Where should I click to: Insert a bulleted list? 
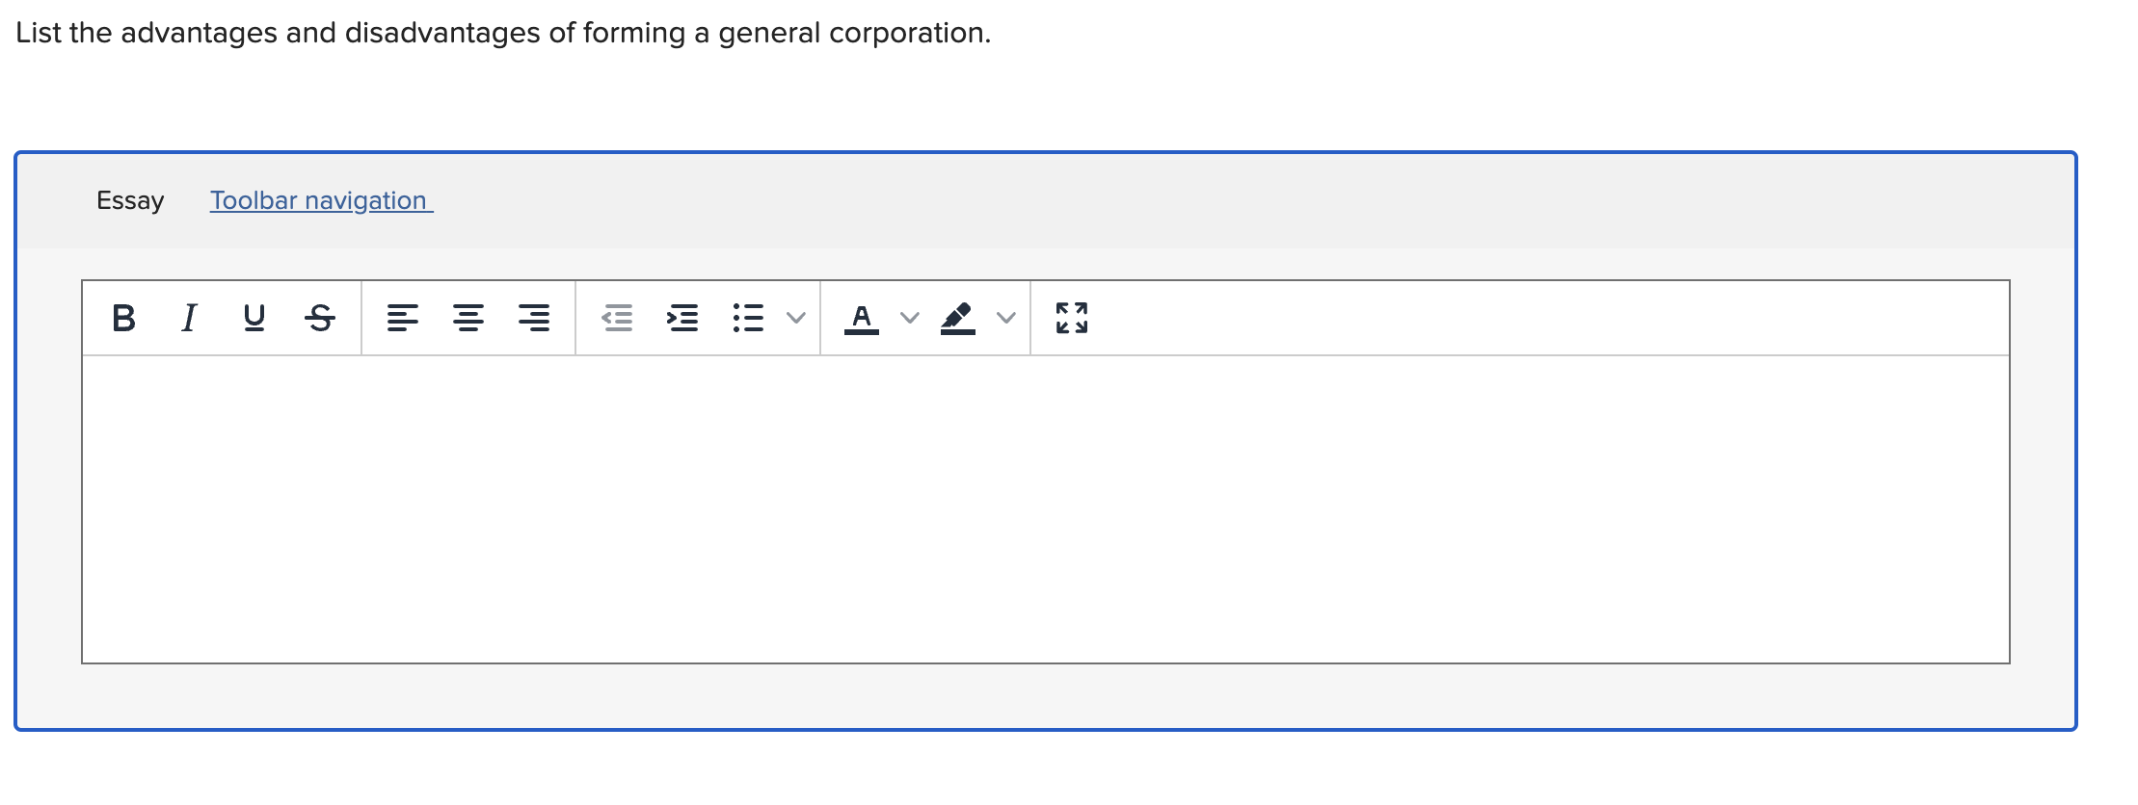pos(749,318)
